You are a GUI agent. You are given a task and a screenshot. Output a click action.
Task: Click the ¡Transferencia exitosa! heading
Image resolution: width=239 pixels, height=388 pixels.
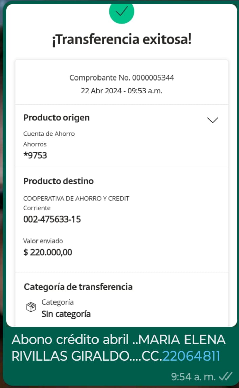[122, 40]
